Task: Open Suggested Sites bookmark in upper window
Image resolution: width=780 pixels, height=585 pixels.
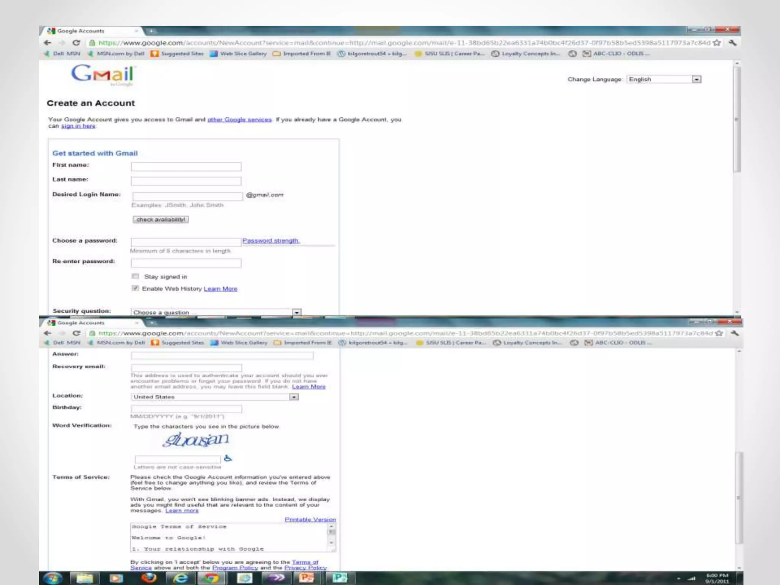Action: coord(177,54)
